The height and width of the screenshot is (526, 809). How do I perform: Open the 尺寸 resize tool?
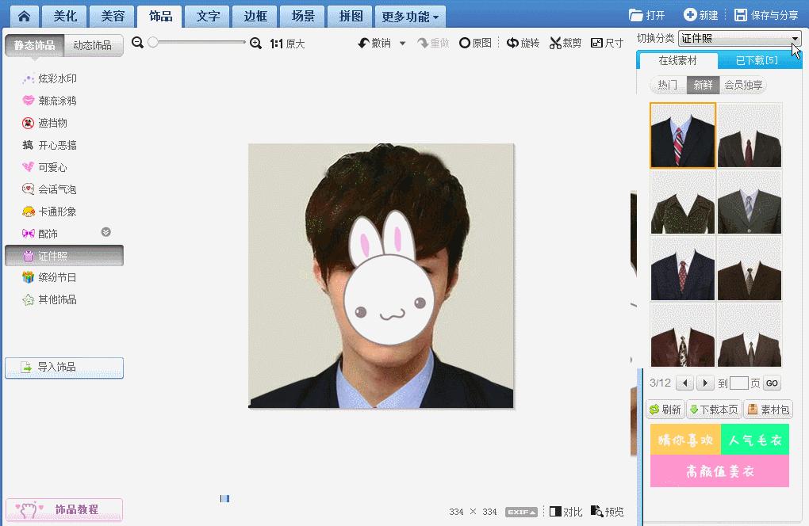[607, 44]
